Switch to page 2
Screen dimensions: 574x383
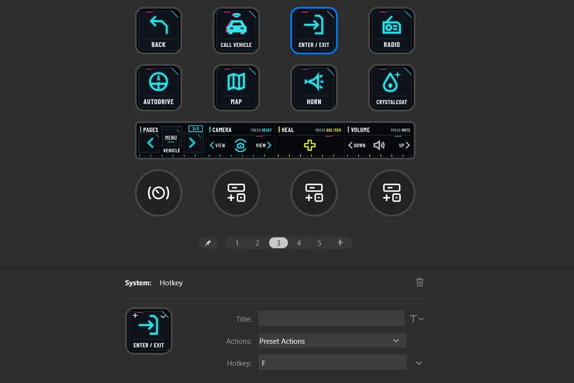(x=257, y=243)
